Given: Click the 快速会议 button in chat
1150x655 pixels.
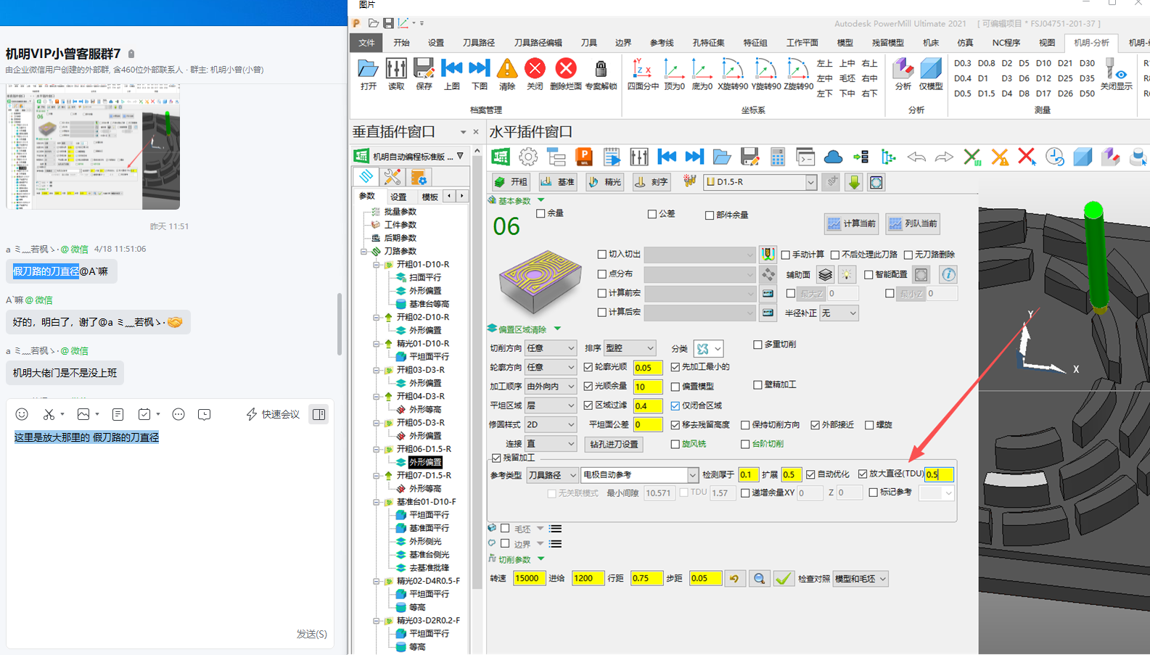Looking at the screenshot, I should [x=273, y=414].
